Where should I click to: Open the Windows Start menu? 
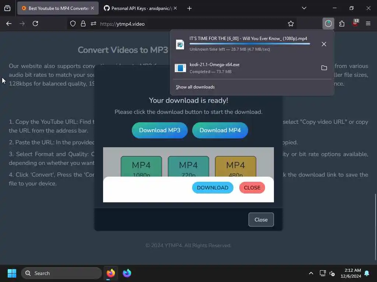[12, 273]
